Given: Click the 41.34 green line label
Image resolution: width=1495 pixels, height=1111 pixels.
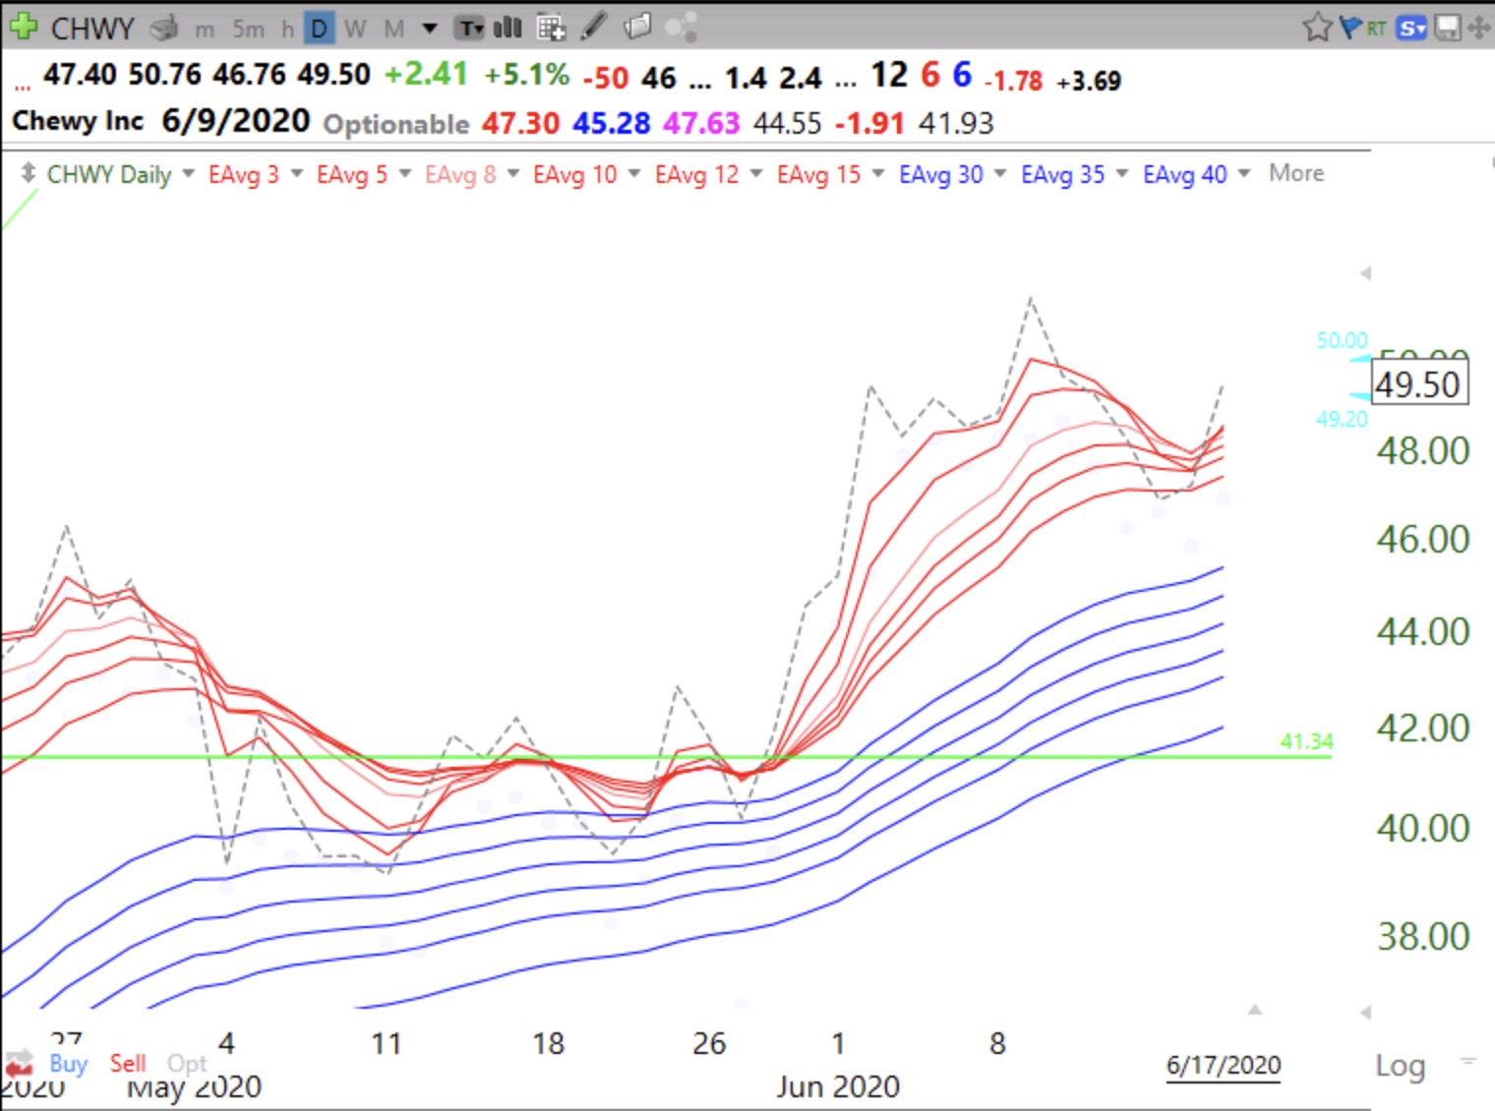Looking at the screenshot, I should point(1306,741).
